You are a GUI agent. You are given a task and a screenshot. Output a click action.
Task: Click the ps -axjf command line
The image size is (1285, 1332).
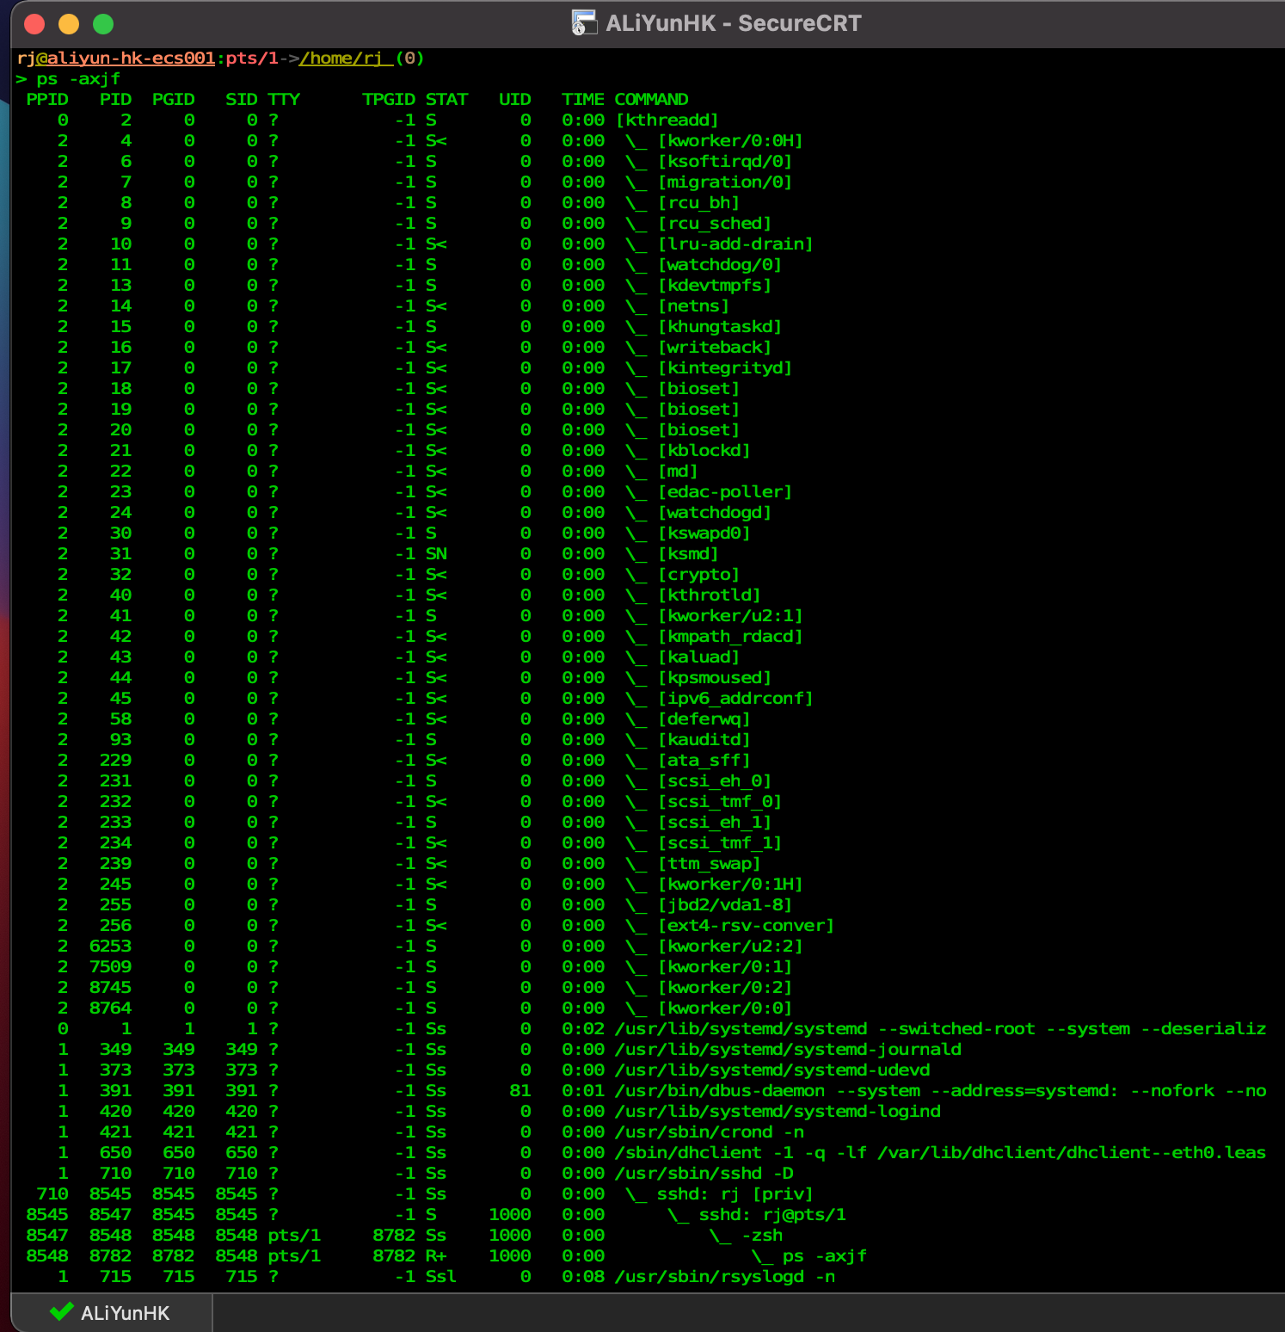78,79
